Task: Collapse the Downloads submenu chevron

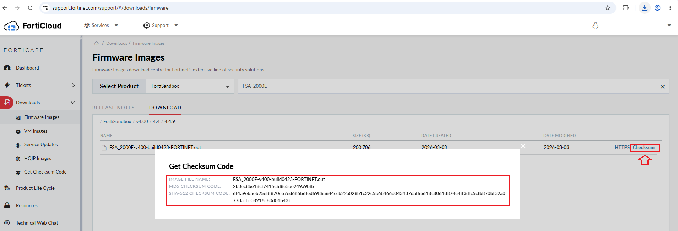Action: pyautogui.click(x=73, y=103)
